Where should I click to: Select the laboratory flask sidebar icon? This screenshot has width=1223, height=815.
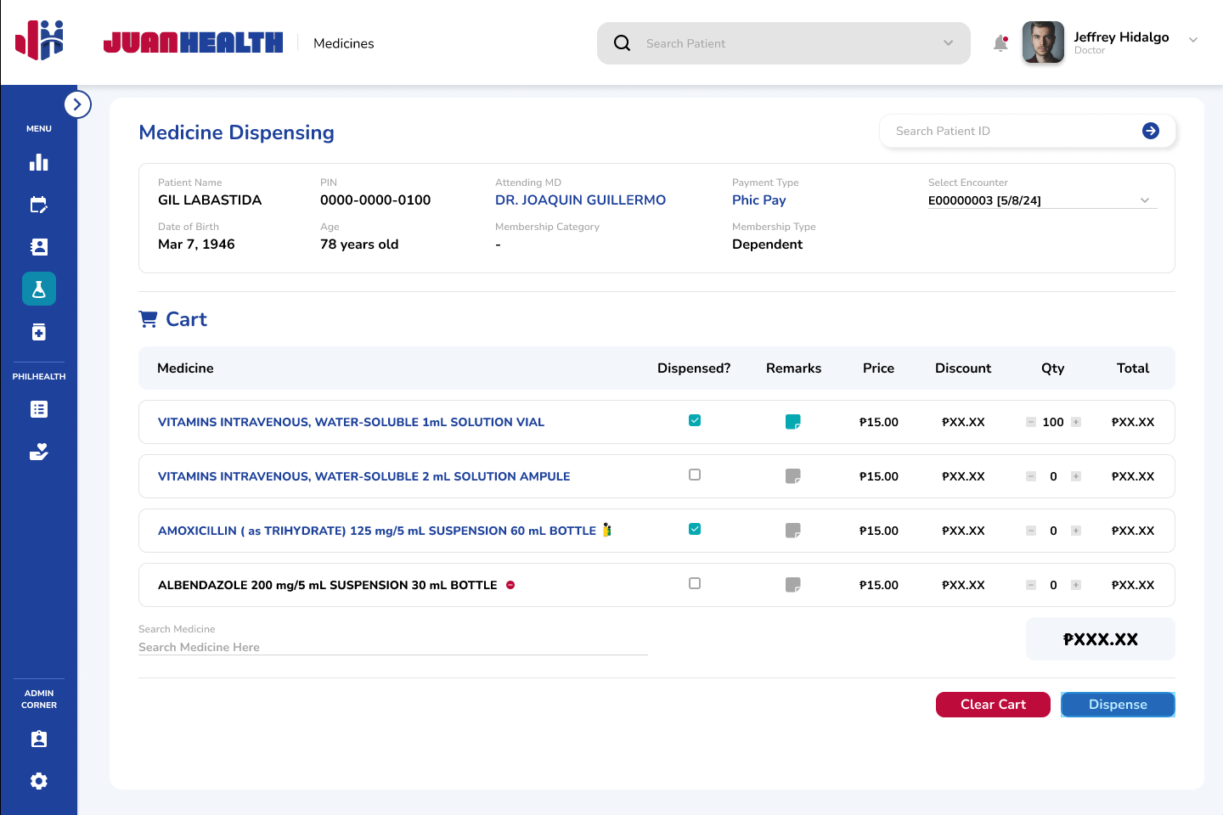point(39,289)
